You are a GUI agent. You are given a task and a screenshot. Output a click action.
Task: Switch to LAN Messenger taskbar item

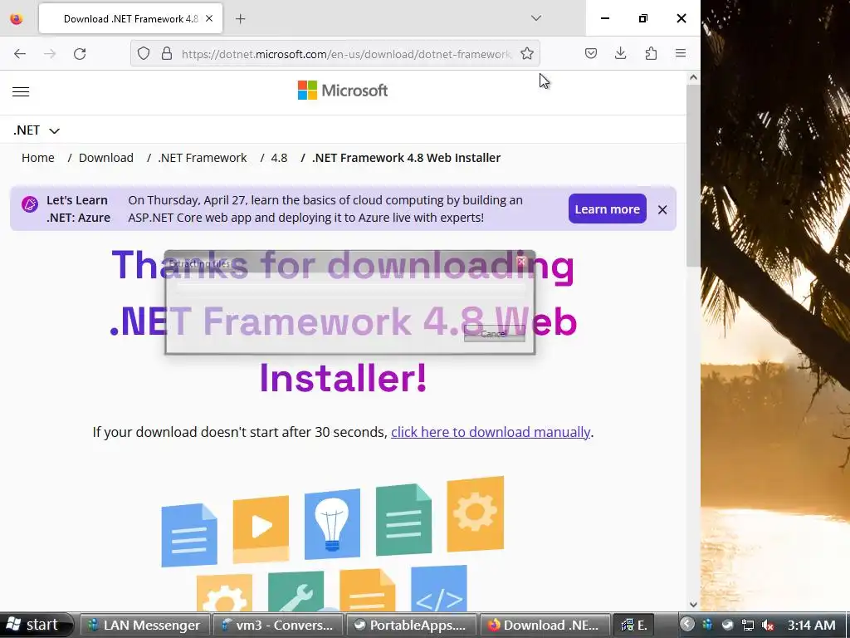point(145,626)
